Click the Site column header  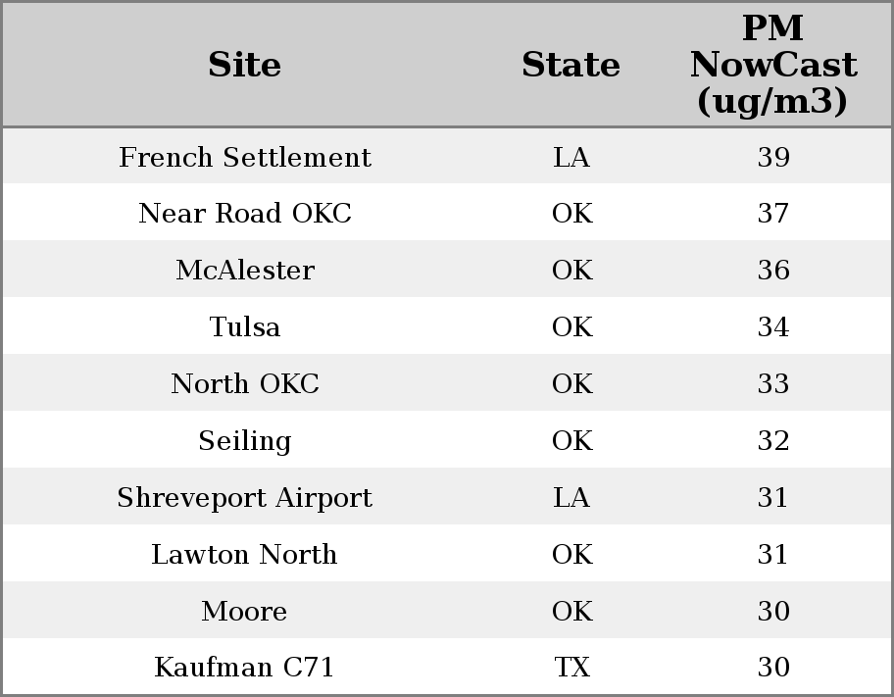pos(244,65)
